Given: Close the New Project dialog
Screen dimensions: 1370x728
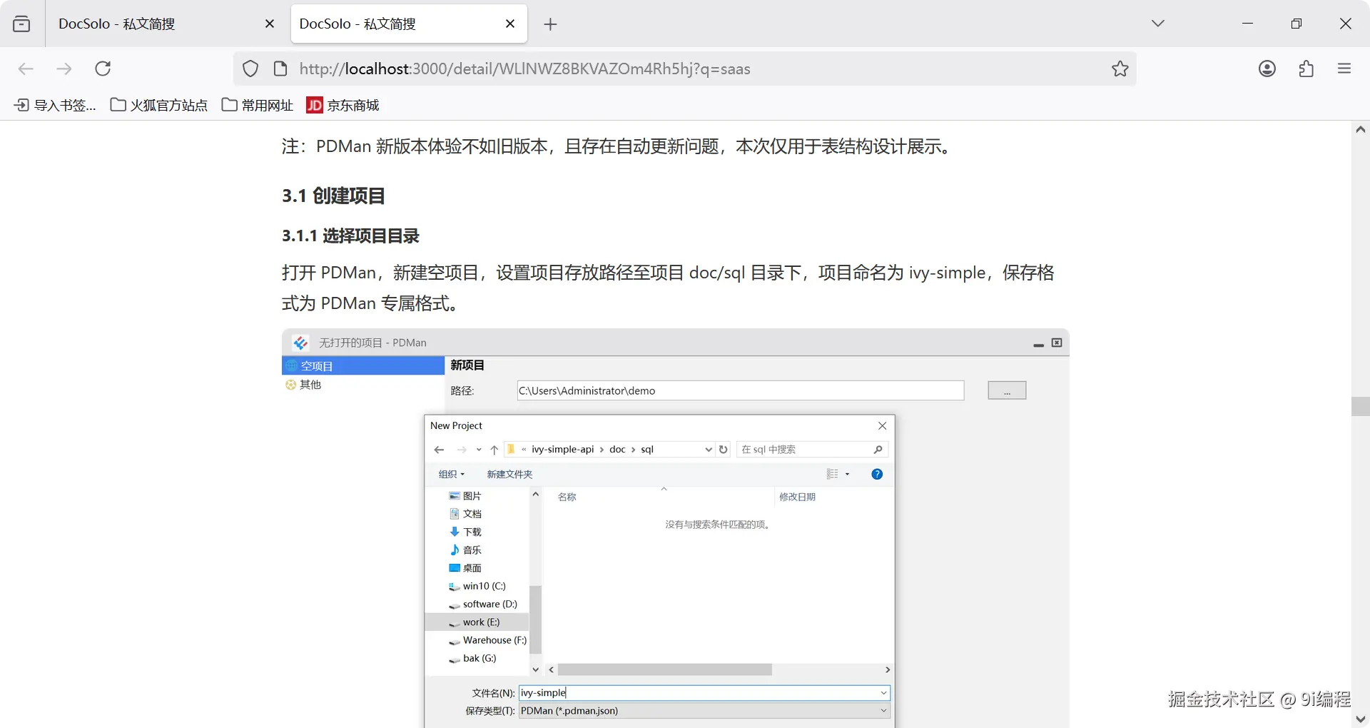Looking at the screenshot, I should point(883,425).
